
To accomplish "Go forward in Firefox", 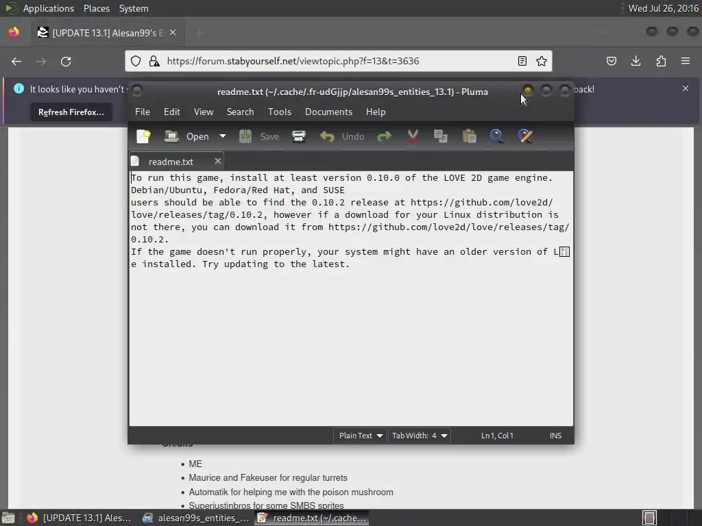I will pos(40,61).
